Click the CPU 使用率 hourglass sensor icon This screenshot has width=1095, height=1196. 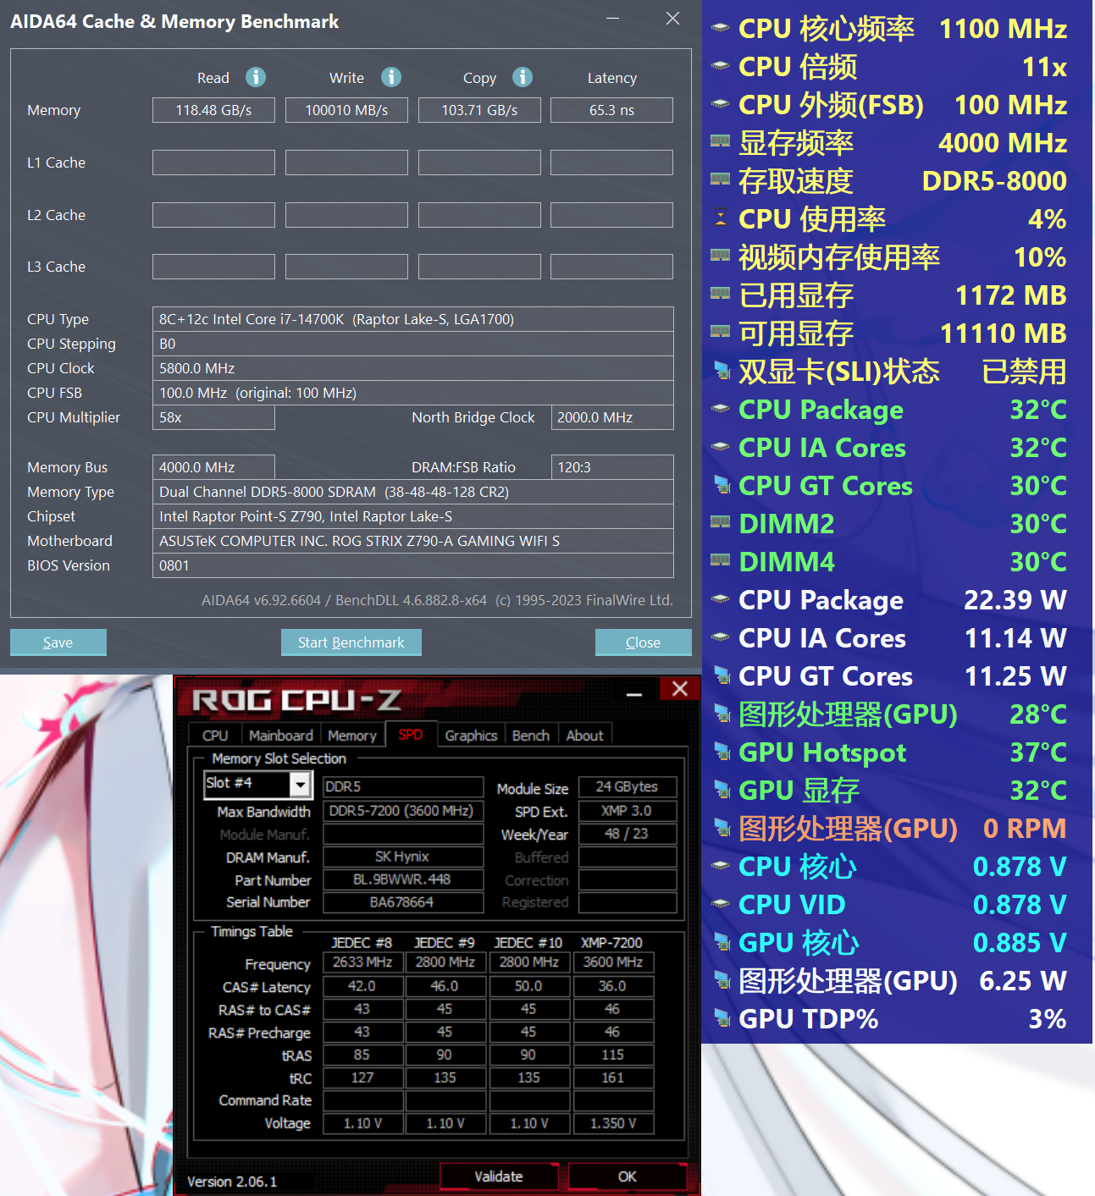(721, 218)
